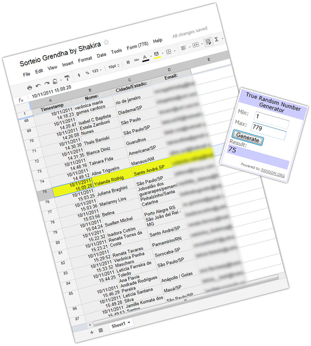Click the clipboard paste icon
The image size is (311, 346).
(55, 81)
